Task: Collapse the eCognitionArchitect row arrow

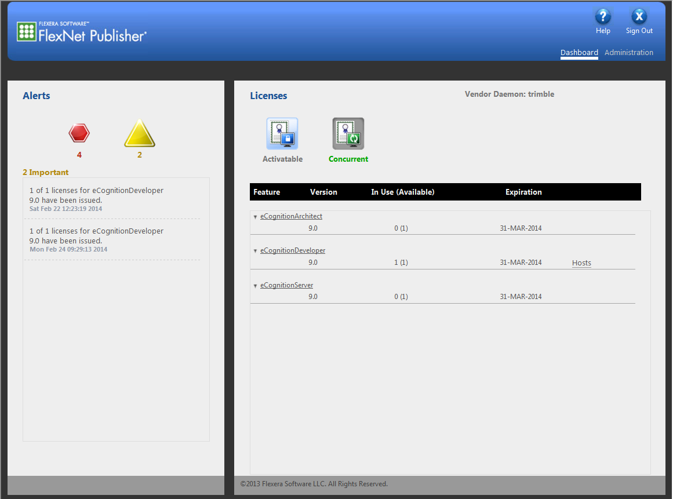Action: pos(256,217)
